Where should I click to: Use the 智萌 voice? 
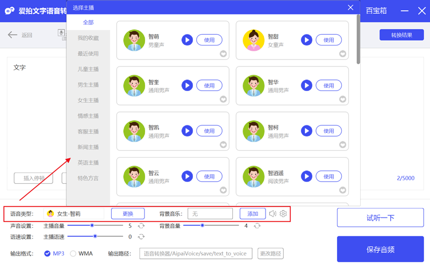pos(209,40)
